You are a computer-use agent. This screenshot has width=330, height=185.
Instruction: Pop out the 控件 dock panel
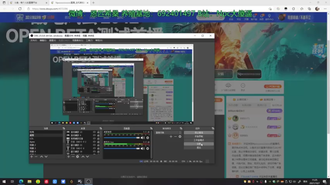(213, 128)
